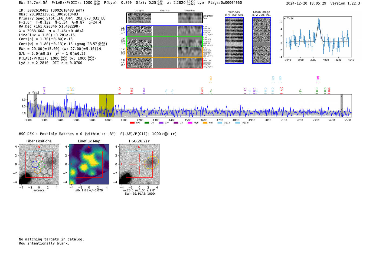Click the MgII magenta legend swatch

click(x=190, y=123)
